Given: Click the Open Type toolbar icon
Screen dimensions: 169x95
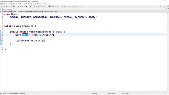Looking at the screenshot, I should point(41,6).
